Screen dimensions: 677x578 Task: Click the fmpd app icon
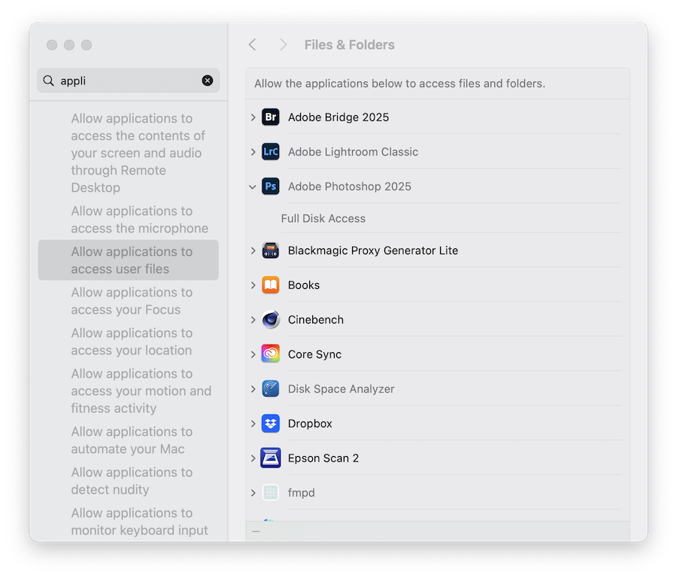coord(270,493)
